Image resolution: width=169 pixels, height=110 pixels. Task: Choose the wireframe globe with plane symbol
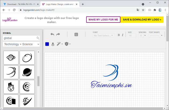[27, 101]
